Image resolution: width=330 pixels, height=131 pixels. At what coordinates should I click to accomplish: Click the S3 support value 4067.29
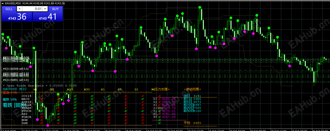click(x=169, y=117)
